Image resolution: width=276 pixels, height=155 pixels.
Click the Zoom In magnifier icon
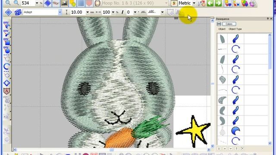[x=8, y=3]
